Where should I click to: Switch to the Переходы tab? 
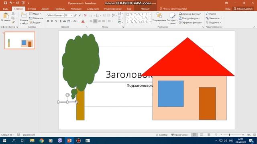click(x=60, y=9)
